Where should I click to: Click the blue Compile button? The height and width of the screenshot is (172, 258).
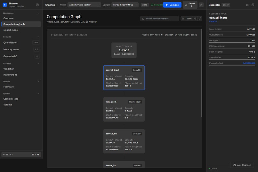[x=172, y=5]
